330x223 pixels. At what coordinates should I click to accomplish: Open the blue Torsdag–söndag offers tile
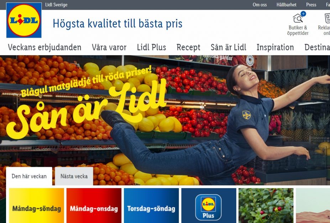pyautogui.click(x=151, y=206)
